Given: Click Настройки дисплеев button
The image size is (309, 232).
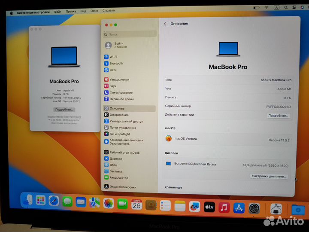Looking at the screenshot, I should [269, 176].
